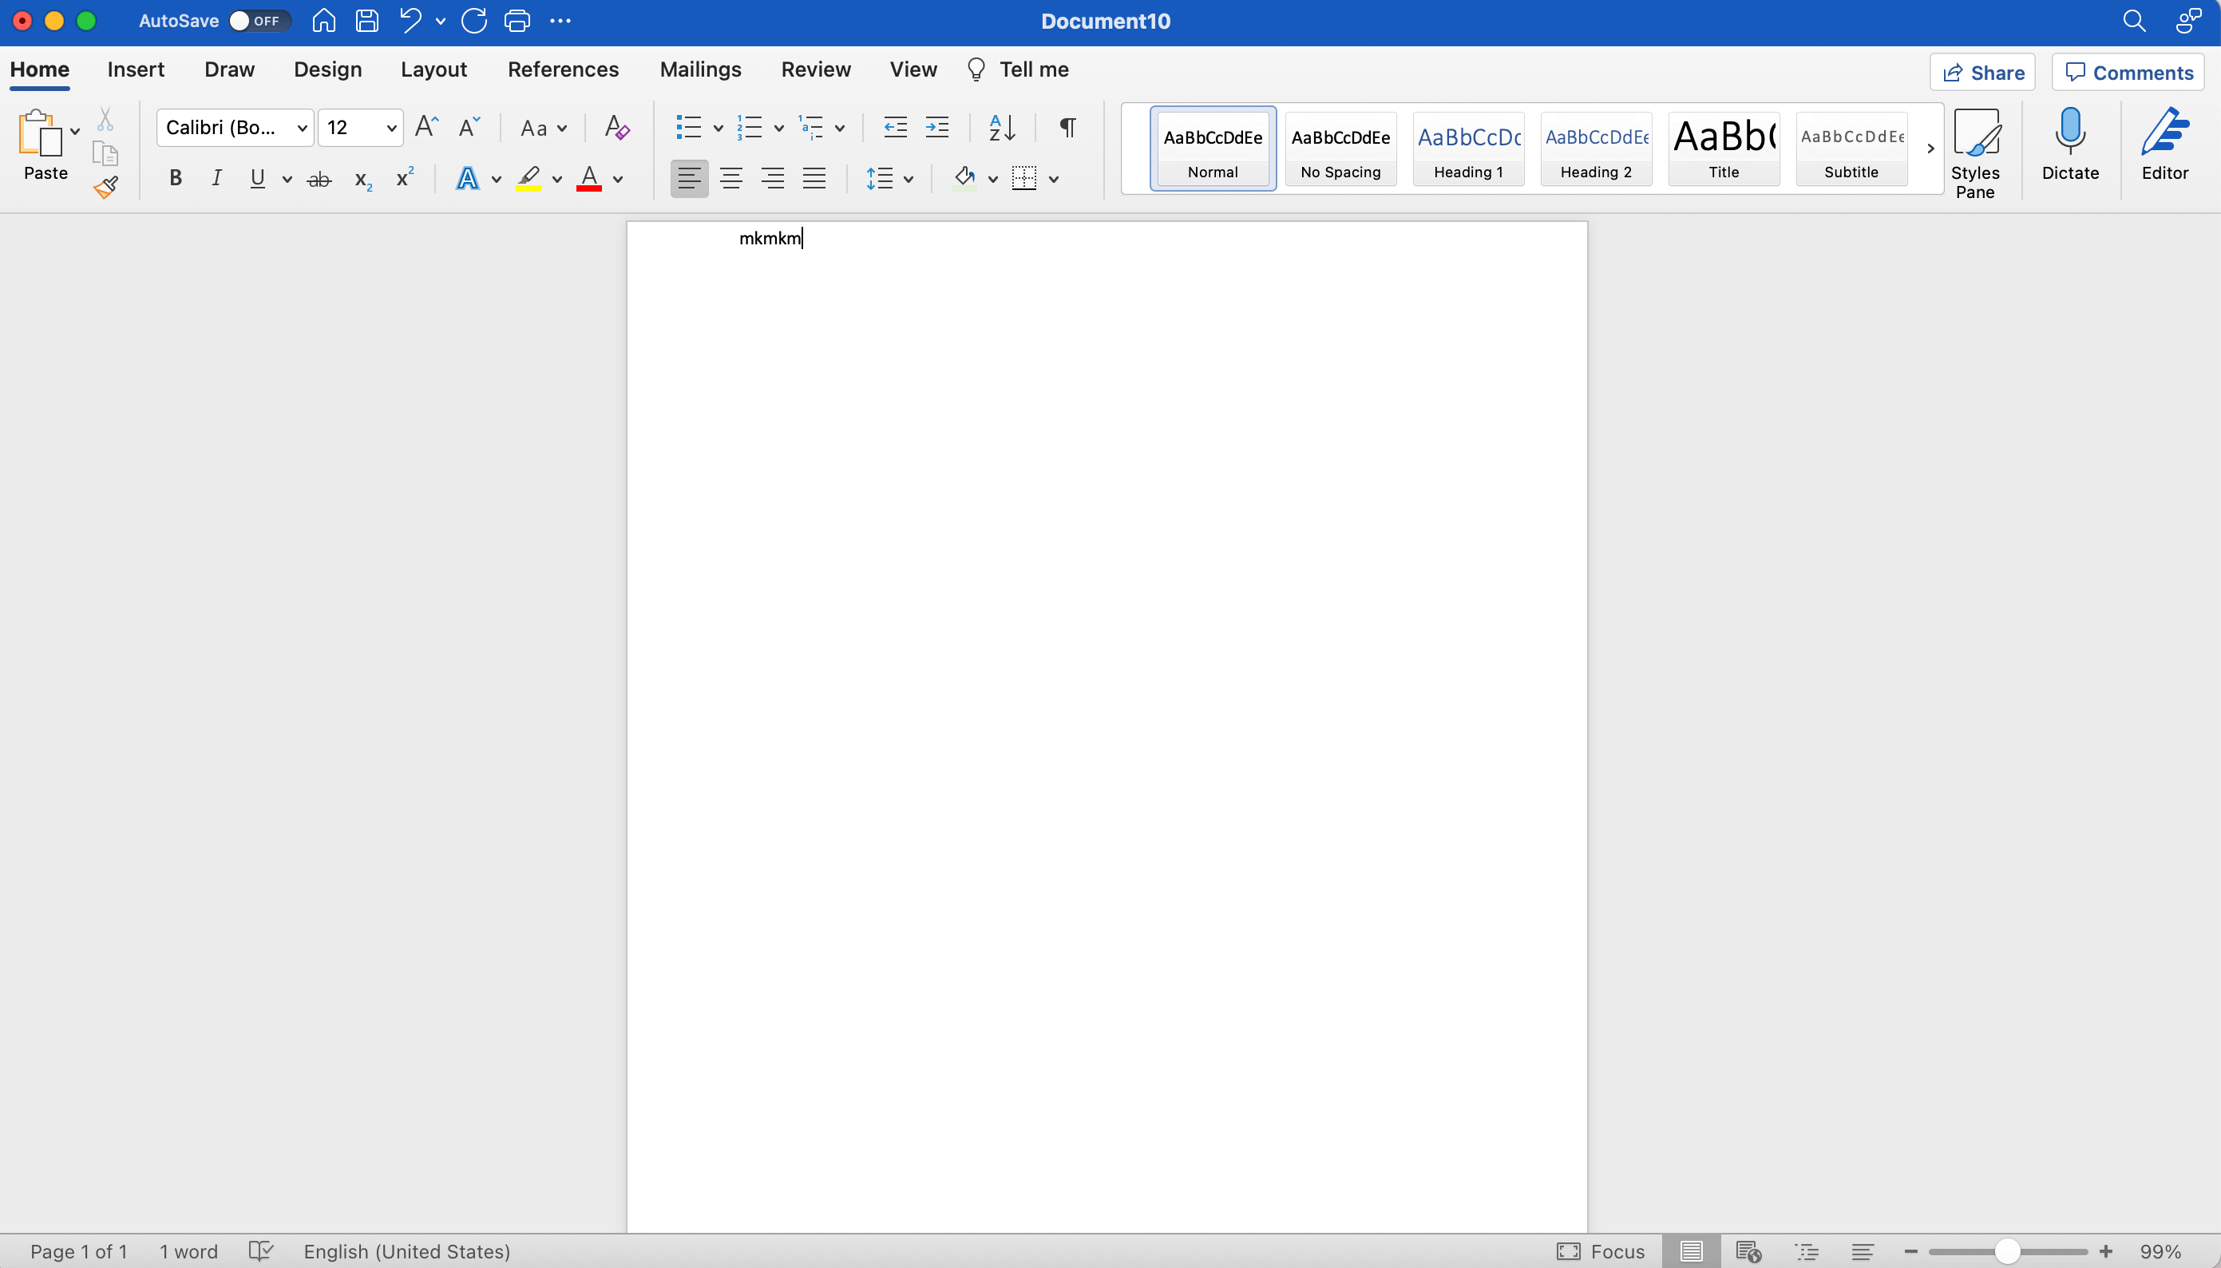This screenshot has width=2221, height=1268.
Task: Apply strikethrough formatting icon
Action: tap(319, 180)
